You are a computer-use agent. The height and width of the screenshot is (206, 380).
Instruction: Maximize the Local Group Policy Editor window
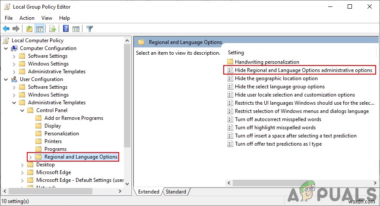(x=350, y=6)
